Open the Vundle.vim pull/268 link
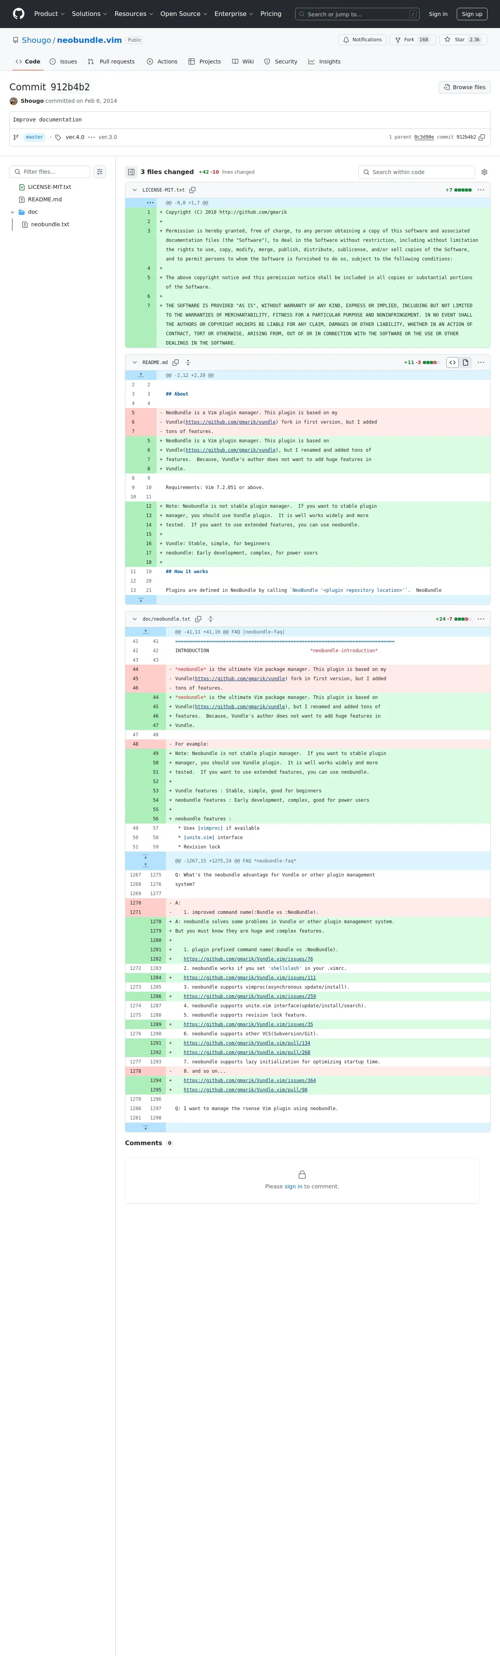Screen dimensions: 500x1656 (247, 1052)
